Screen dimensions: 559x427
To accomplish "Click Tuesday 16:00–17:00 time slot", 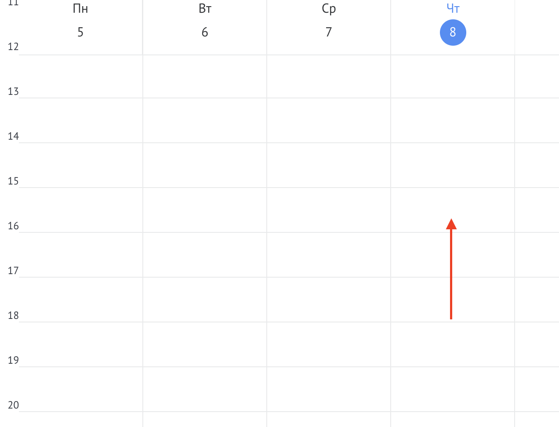I will (x=205, y=255).
